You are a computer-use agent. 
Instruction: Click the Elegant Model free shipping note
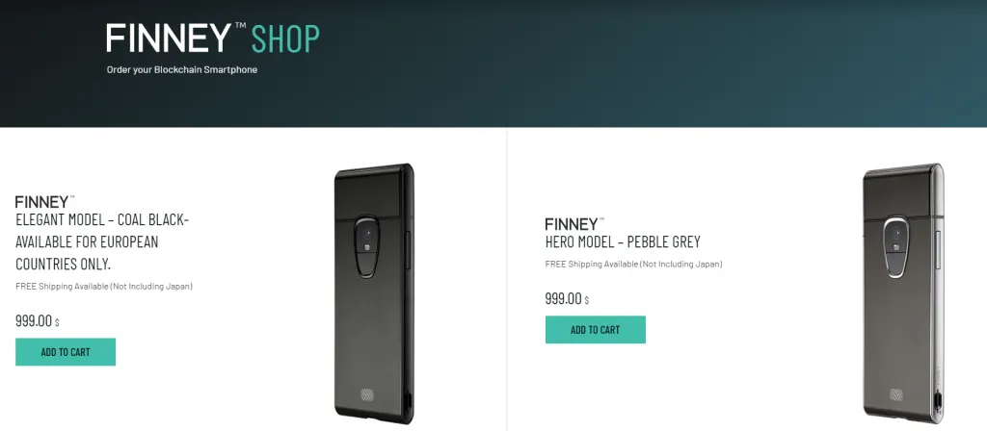pos(104,287)
